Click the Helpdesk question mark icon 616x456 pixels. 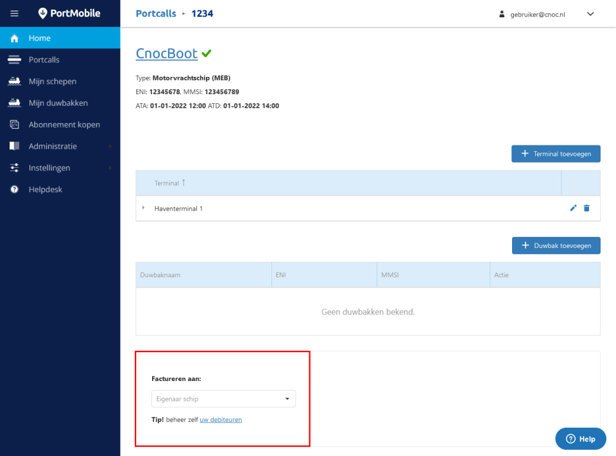(x=14, y=190)
